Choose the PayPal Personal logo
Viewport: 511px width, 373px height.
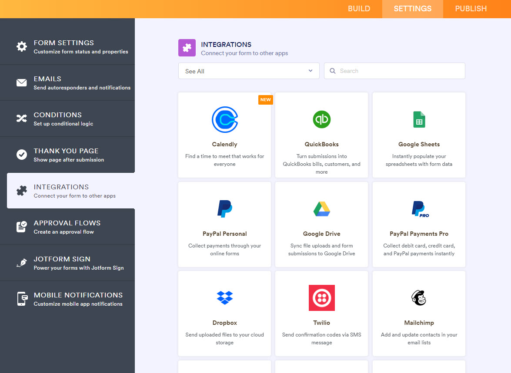pos(224,209)
